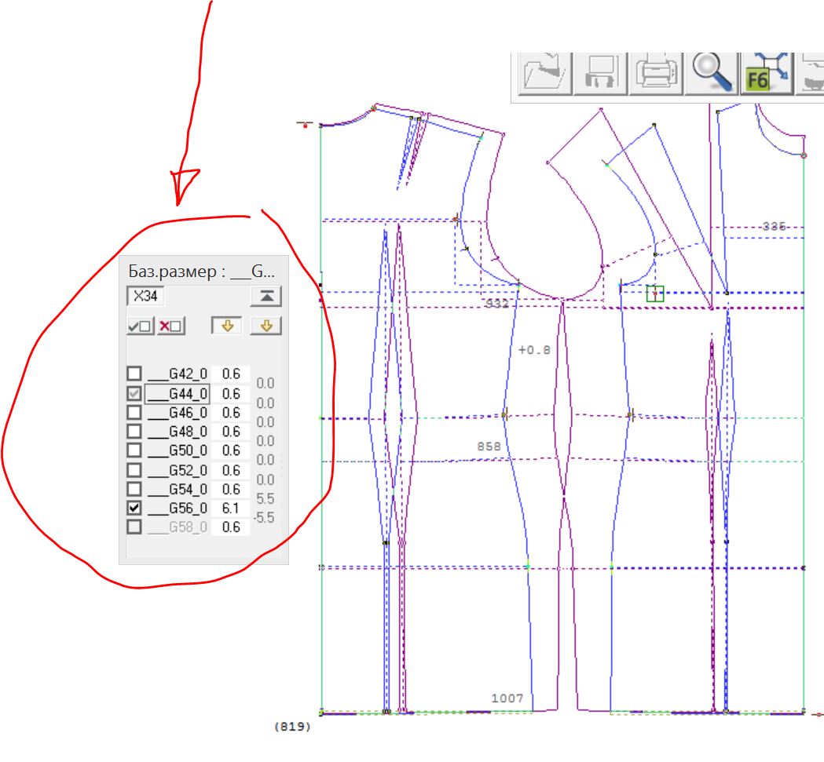Click the Print icon in the toolbar
824x762 pixels.
[656, 74]
